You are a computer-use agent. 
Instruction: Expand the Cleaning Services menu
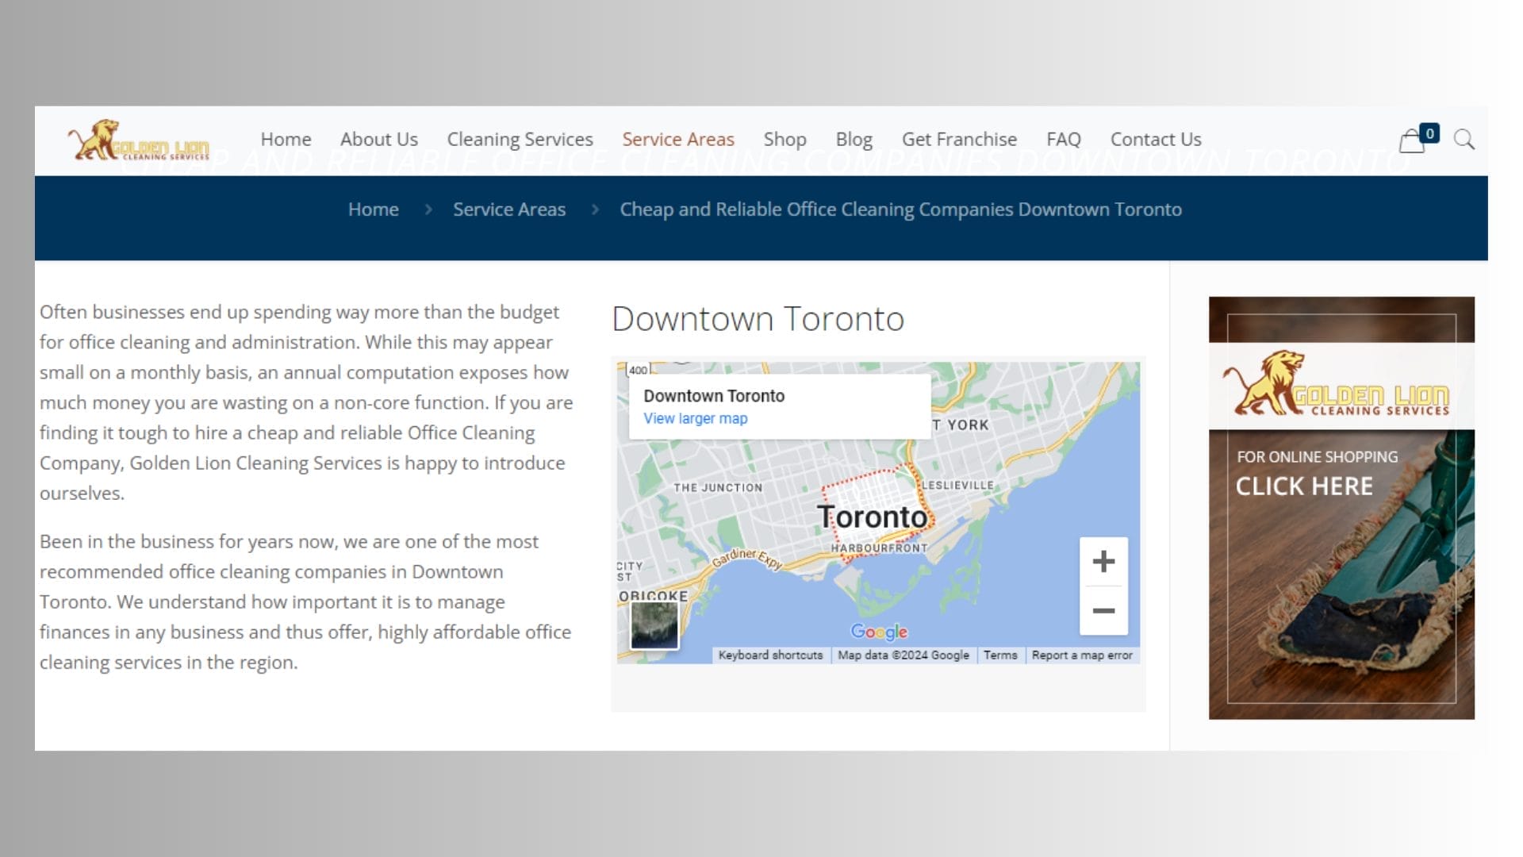[520, 140]
